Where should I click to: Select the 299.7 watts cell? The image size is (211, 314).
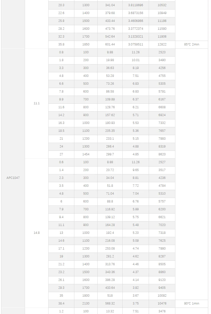point(110,154)
